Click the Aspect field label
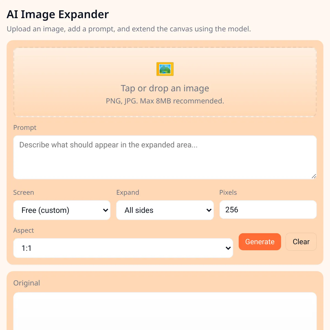 (x=24, y=230)
